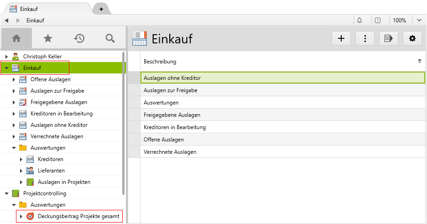This screenshot has width=427, height=224.
Task: Open the history clock icon
Action: tap(79, 39)
